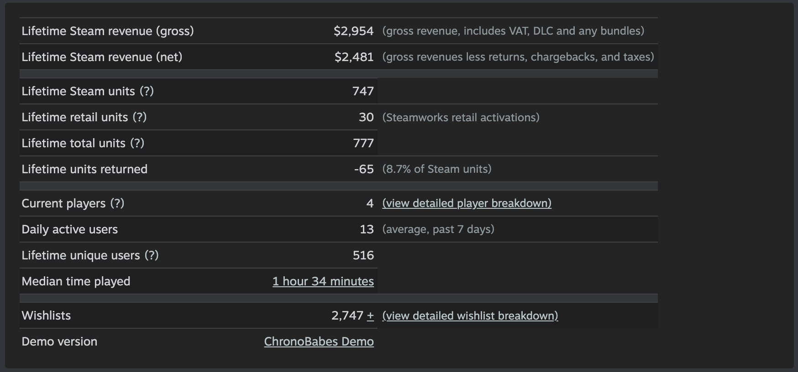Open the view detailed player breakdown link
Screen dimensions: 798x372
click(x=467, y=203)
